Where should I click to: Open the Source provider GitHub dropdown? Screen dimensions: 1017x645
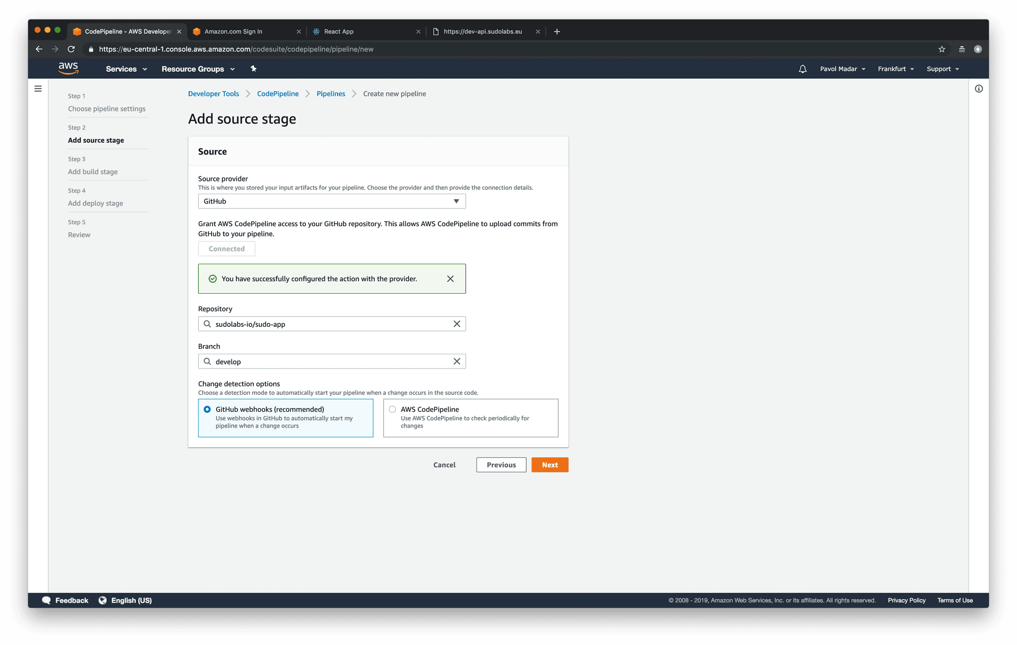coord(332,201)
